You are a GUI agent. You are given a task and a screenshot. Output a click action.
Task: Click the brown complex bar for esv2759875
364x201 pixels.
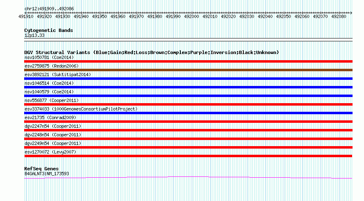click(x=188, y=70)
